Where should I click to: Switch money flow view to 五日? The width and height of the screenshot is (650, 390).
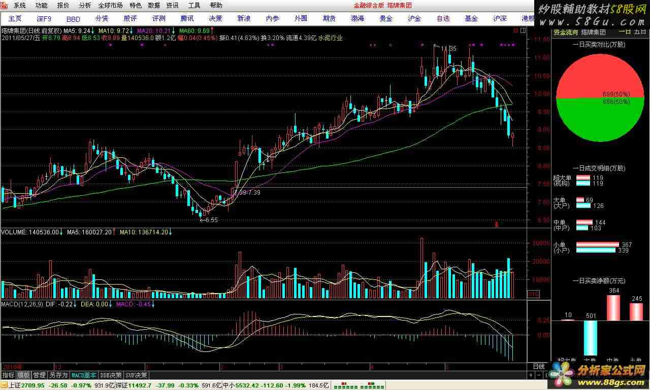(640, 31)
